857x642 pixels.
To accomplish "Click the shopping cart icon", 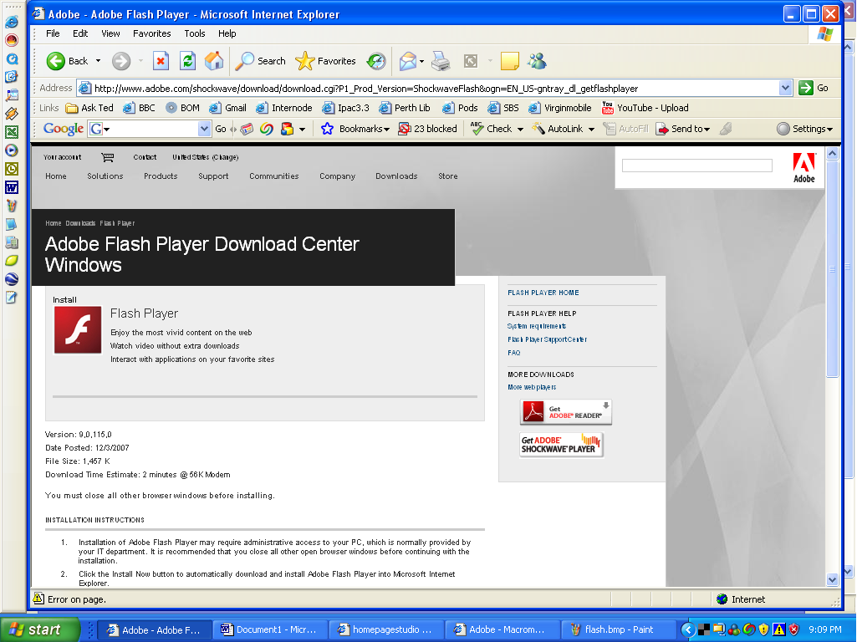I will [108, 157].
